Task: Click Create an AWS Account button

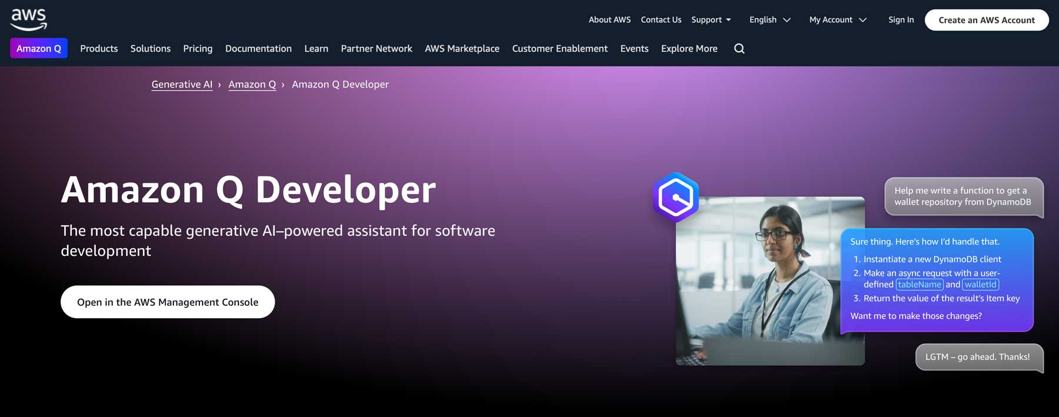Action: (x=987, y=20)
